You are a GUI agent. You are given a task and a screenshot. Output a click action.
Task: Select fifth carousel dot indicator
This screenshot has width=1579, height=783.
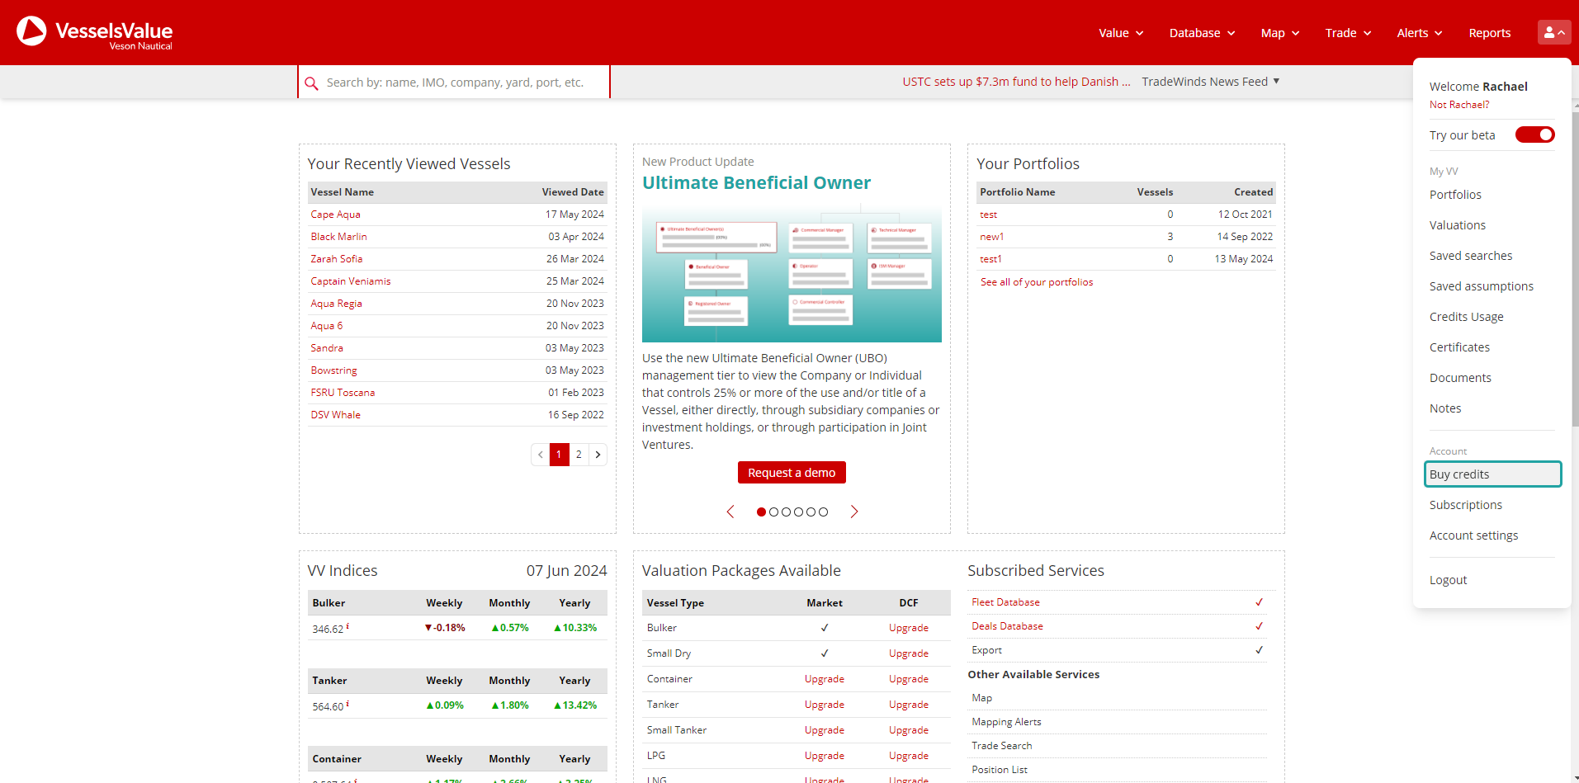point(811,512)
